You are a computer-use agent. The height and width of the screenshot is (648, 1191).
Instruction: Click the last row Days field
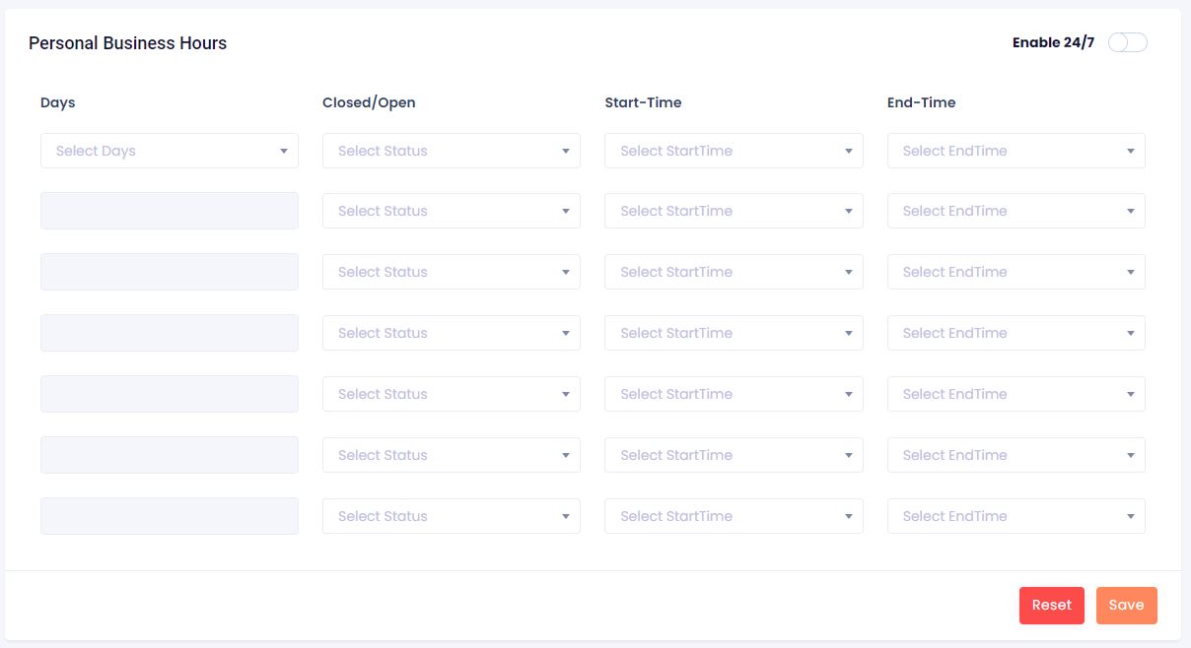tap(169, 516)
